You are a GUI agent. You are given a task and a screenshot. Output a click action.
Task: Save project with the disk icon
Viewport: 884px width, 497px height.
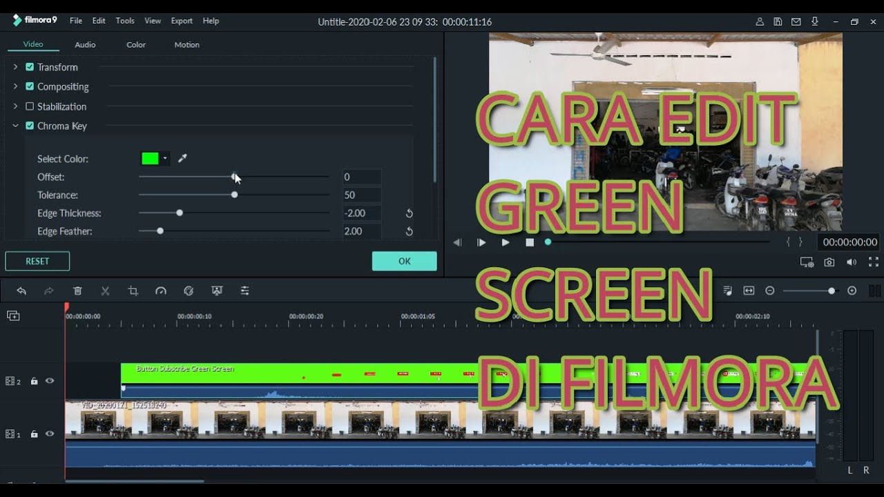click(778, 22)
